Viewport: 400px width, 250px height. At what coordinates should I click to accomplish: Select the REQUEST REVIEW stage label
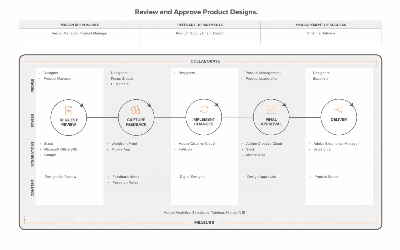[x=68, y=122]
